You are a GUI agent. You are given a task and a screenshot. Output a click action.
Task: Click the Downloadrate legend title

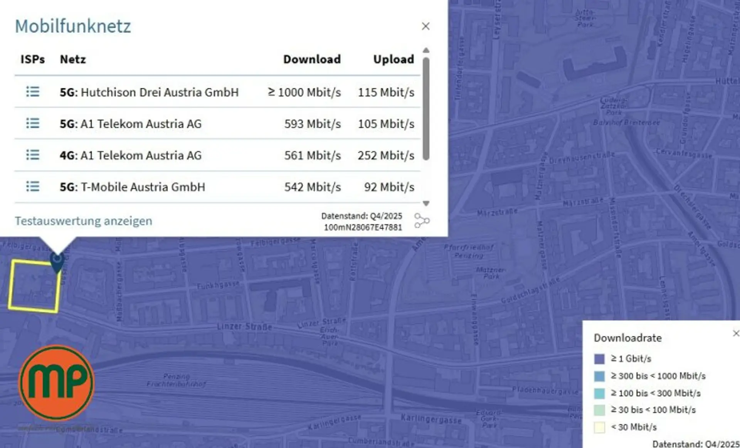627,338
